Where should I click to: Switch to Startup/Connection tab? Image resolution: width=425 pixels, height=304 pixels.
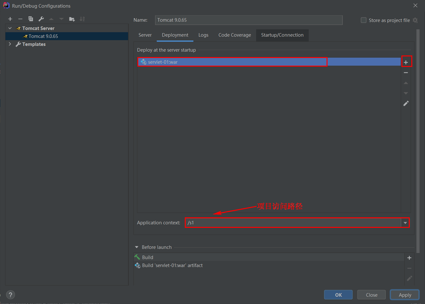point(282,35)
